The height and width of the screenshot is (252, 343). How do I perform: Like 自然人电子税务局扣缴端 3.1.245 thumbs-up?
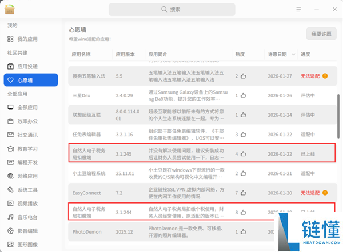click(x=244, y=154)
